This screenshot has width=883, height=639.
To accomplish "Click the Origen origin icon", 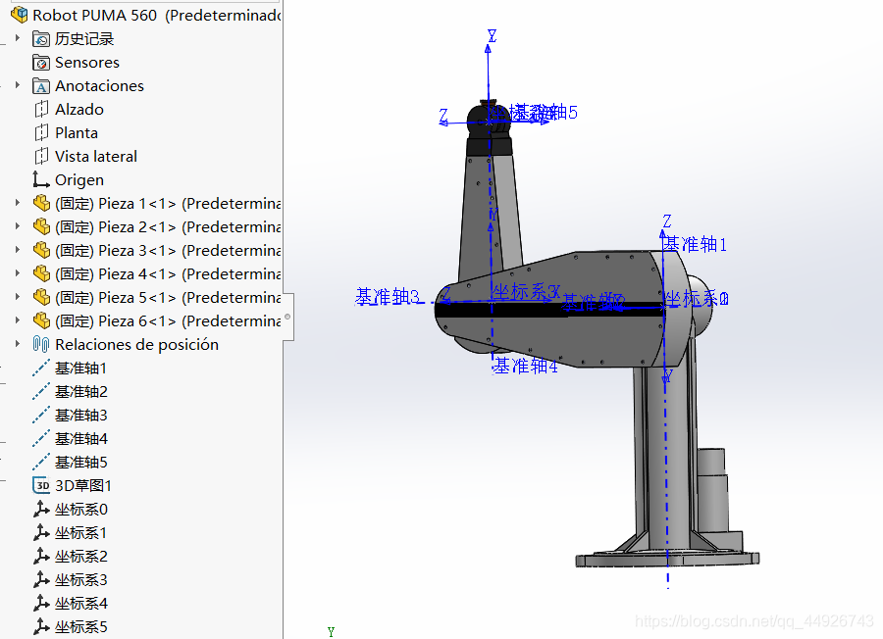I will [41, 180].
